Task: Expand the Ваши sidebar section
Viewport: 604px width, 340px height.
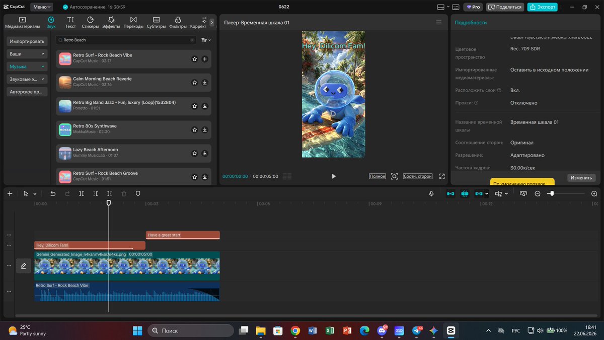Action: (27, 54)
